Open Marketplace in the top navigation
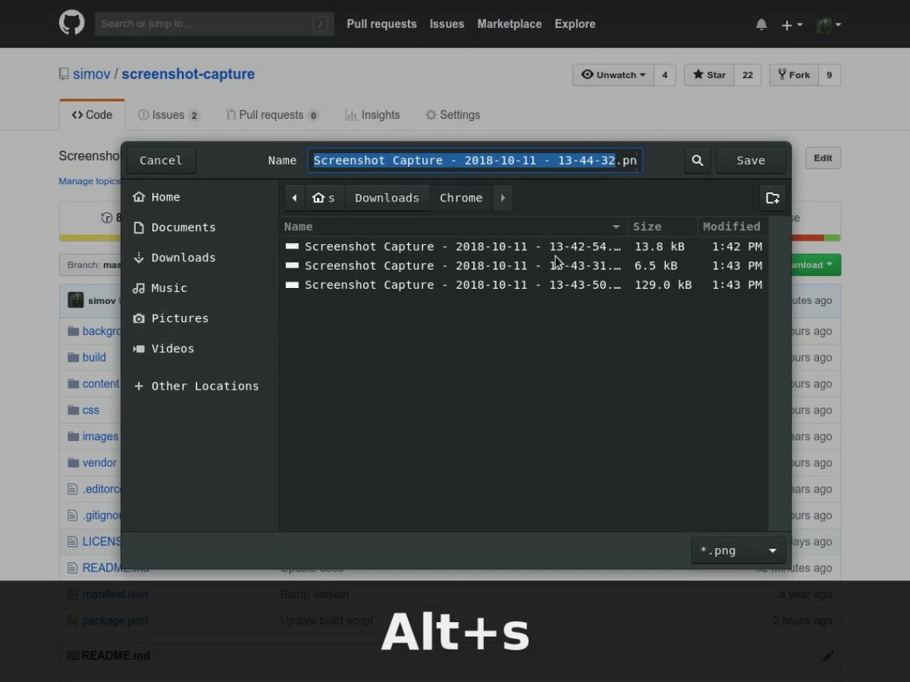This screenshot has height=682, width=910. pos(509,24)
